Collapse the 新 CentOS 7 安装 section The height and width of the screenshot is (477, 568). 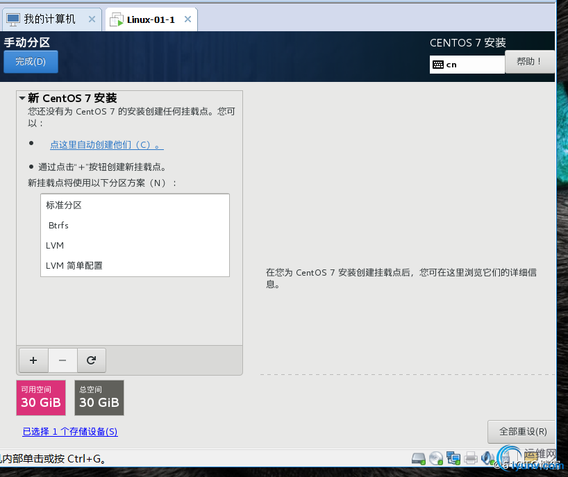tap(22, 98)
